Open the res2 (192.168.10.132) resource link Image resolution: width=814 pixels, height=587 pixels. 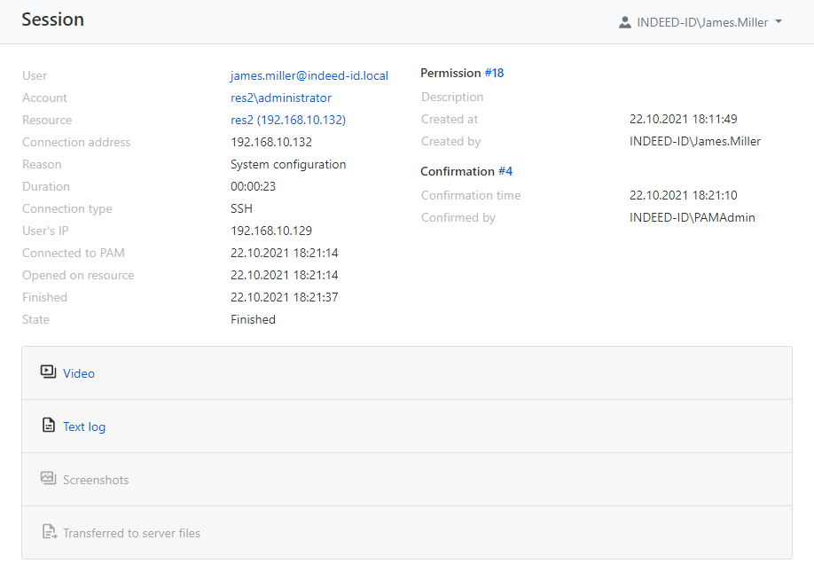click(x=287, y=120)
